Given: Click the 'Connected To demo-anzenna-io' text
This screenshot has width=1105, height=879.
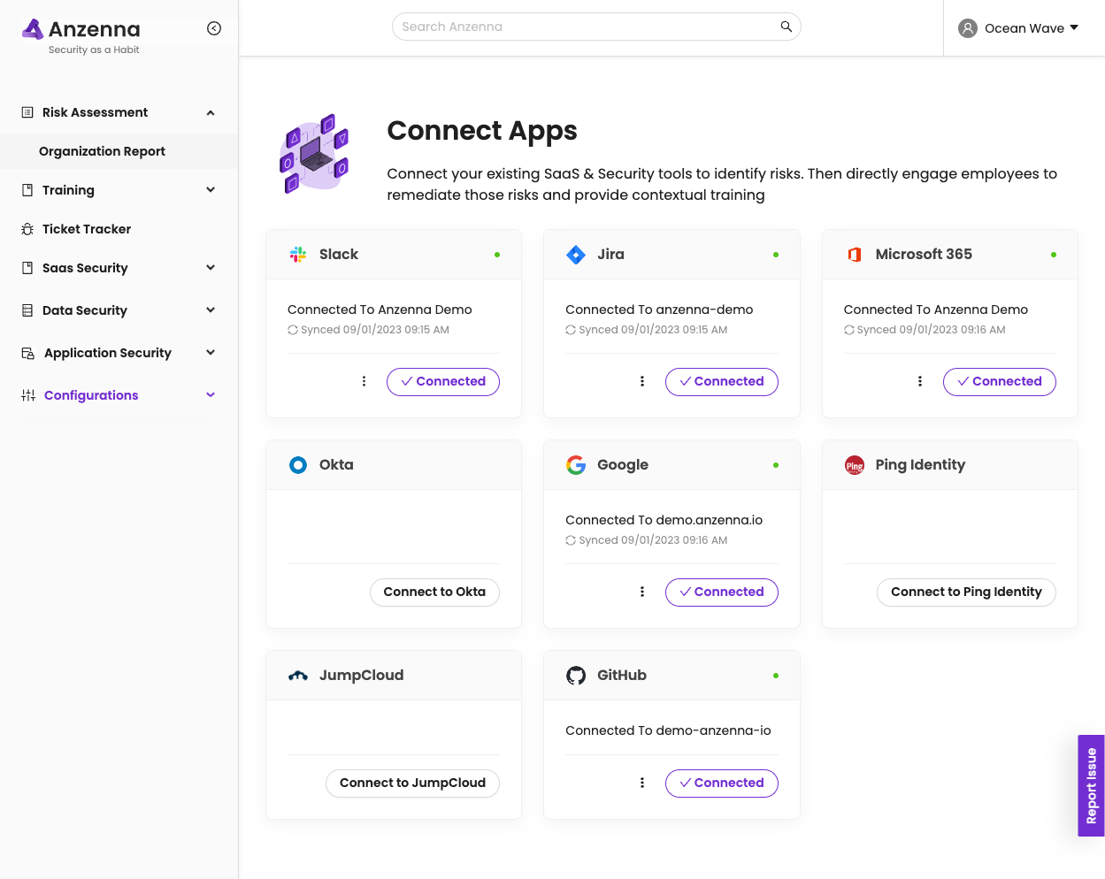Looking at the screenshot, I should click(668, 730).
